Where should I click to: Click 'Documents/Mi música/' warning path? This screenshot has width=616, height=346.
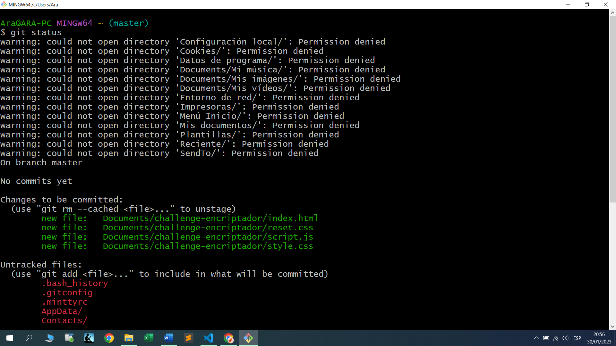coord(231,70)
